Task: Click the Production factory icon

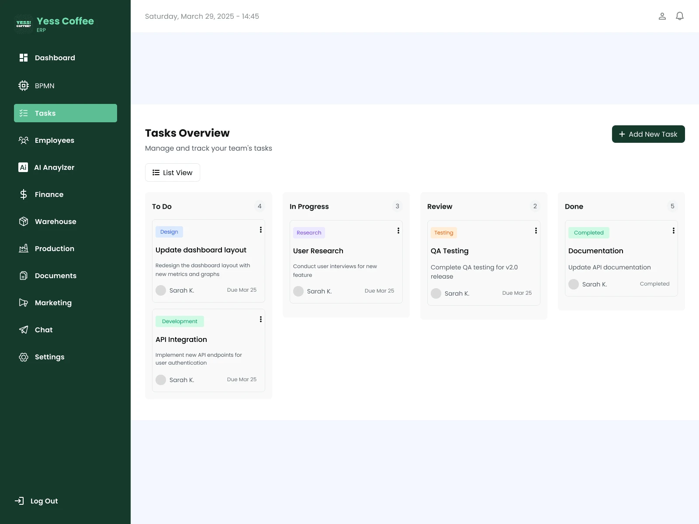Action: [24, 248]
